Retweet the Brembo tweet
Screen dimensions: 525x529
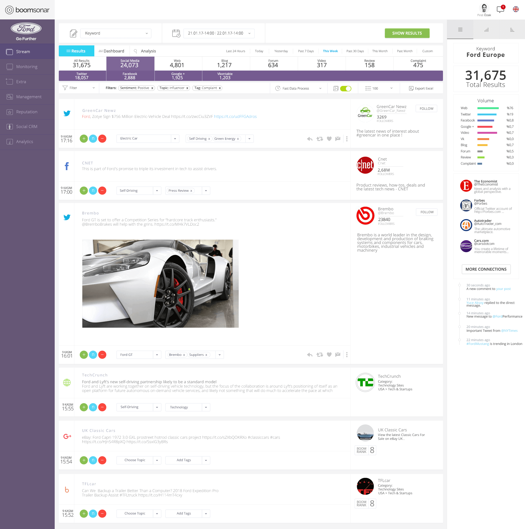point(319,354)
